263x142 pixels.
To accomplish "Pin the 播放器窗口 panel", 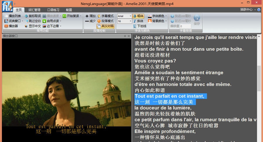I will click(x=125, y=36).
